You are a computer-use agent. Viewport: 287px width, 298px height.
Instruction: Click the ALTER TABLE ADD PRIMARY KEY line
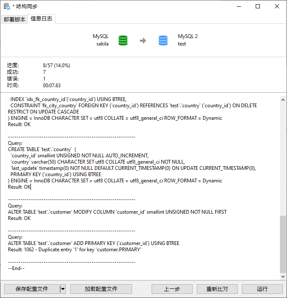[x=94, y=243]
